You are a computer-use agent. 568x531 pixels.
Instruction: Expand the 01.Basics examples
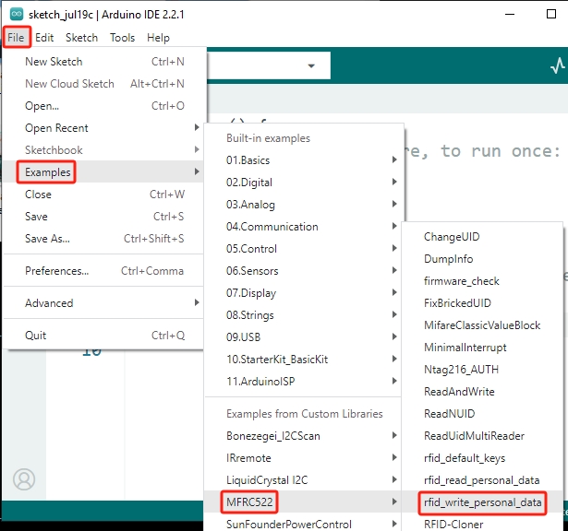point(304,160)
